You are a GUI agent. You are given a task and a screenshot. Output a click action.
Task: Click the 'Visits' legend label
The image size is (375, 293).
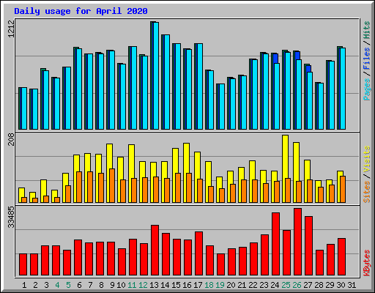point(367,159)
